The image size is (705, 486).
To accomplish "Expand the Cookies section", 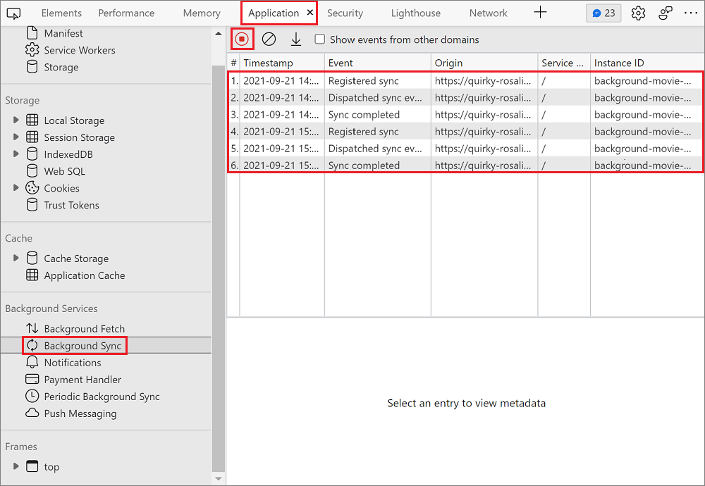I will 16,187.
